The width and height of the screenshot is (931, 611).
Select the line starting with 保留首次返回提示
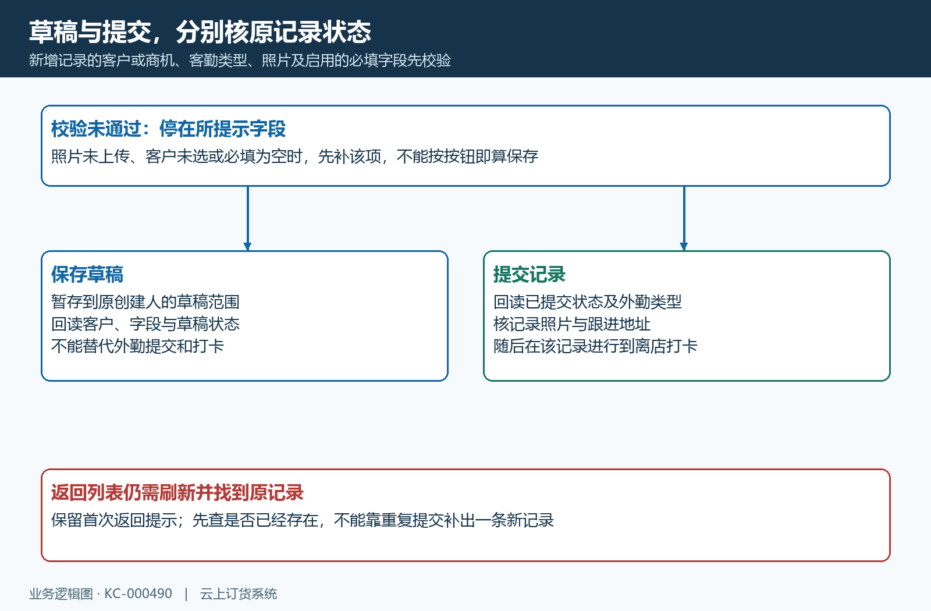tap(303, 520)
